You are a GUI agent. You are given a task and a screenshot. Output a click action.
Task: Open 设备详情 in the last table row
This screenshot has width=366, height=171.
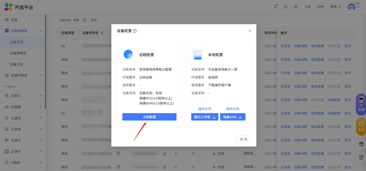point(300,167)
